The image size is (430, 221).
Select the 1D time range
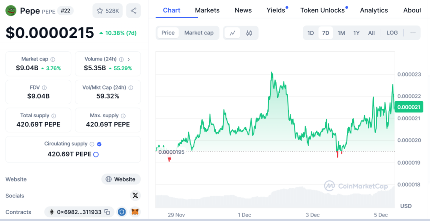[x=311, y=33]
